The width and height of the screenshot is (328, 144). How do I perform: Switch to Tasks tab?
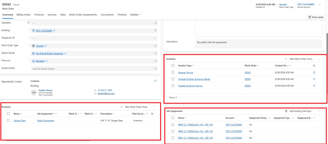tap(63, 15)
